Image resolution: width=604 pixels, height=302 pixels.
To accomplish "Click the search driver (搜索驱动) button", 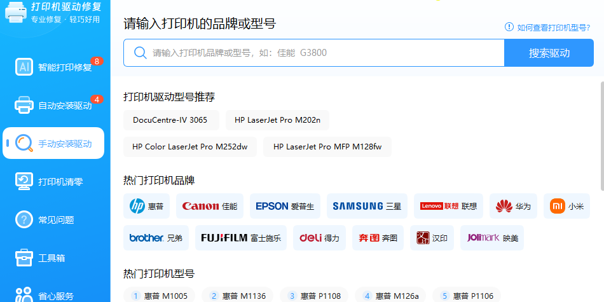I will coord(549,53).
